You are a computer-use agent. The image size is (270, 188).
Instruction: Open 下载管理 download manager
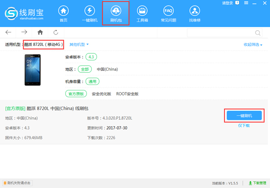tap(257, 183)
